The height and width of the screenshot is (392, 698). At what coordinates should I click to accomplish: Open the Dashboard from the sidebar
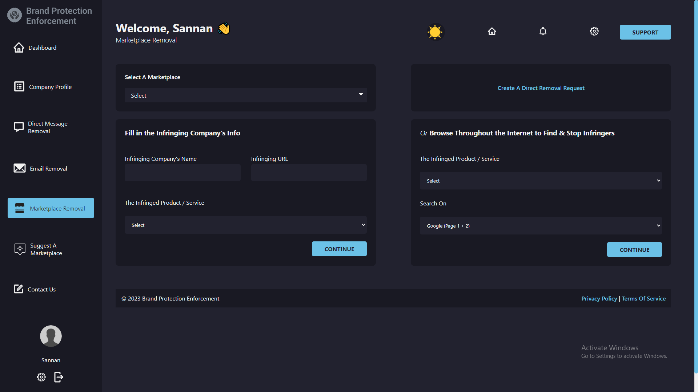click(x=43, y=48)
